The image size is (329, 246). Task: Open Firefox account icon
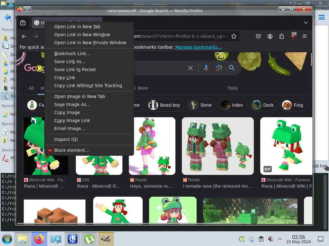[270, 37]
